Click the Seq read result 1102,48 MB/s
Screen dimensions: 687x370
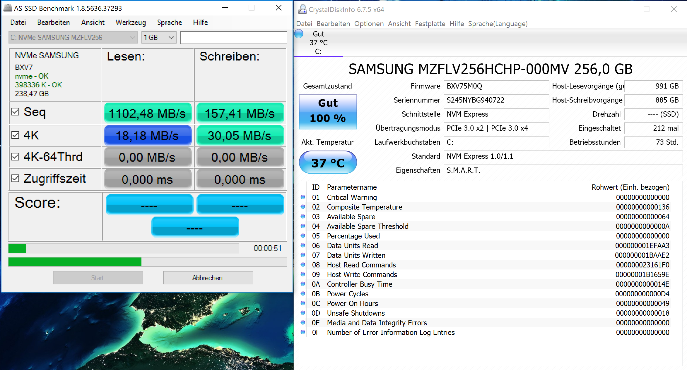(148, 113)
